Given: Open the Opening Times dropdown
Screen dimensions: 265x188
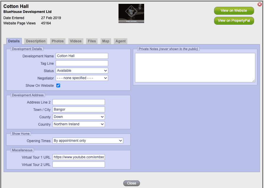Looking at the screenshot, I should point(88,141).
